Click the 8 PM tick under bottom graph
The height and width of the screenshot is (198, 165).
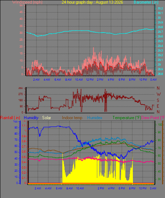pyautogui.click(x=132, y=188)
